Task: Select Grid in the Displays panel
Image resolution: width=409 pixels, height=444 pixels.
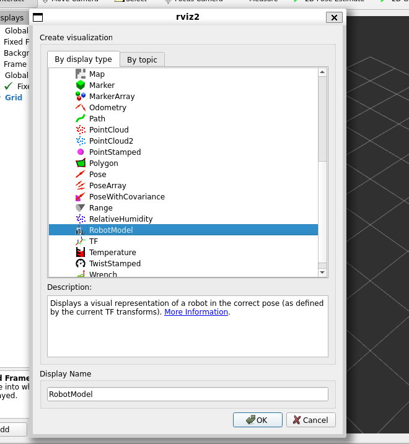Action: 14,97
